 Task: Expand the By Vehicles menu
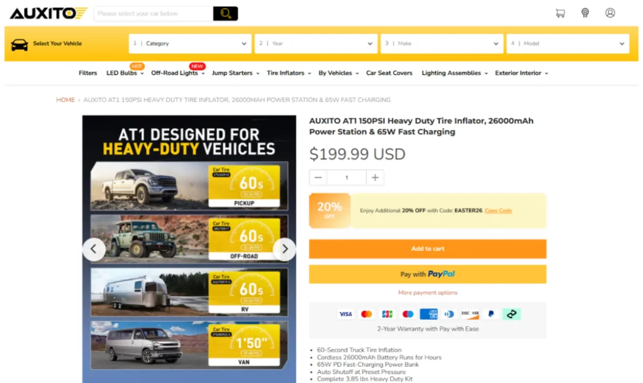(338, 73)
